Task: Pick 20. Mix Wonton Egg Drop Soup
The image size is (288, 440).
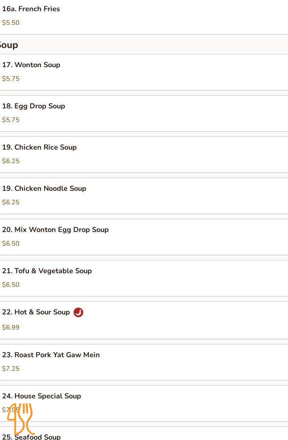Action: (x=55, y=230)
